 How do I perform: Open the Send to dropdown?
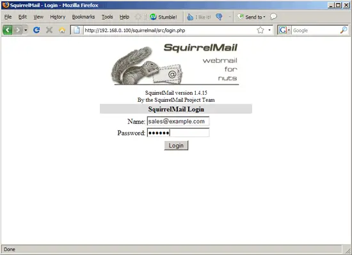point(252,17)
